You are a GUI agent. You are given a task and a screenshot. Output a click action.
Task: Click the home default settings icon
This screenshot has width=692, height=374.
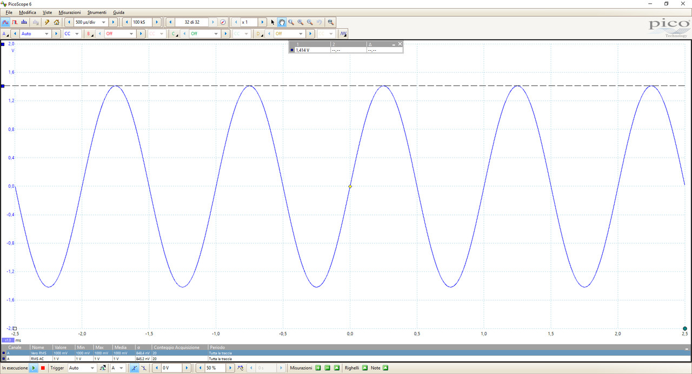(x=57, y=22)
